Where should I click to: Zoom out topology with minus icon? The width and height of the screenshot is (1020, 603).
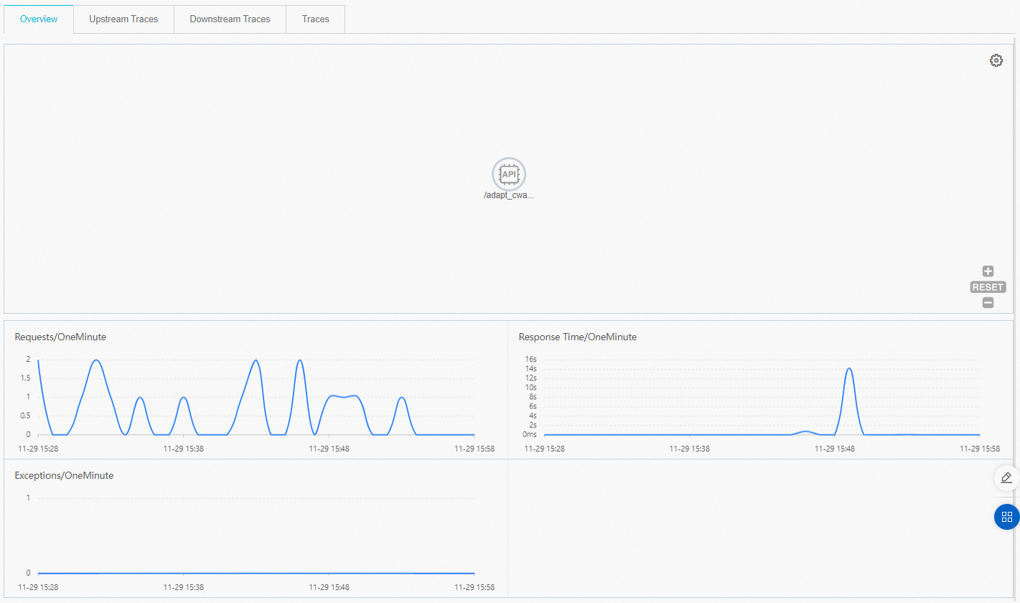[988, 303]
